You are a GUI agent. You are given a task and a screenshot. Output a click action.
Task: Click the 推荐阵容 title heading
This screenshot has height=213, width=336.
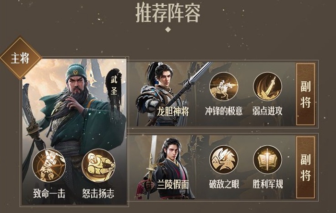[168, 13]
